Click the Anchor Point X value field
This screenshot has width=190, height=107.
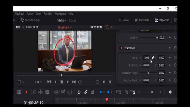click(146, 80)
